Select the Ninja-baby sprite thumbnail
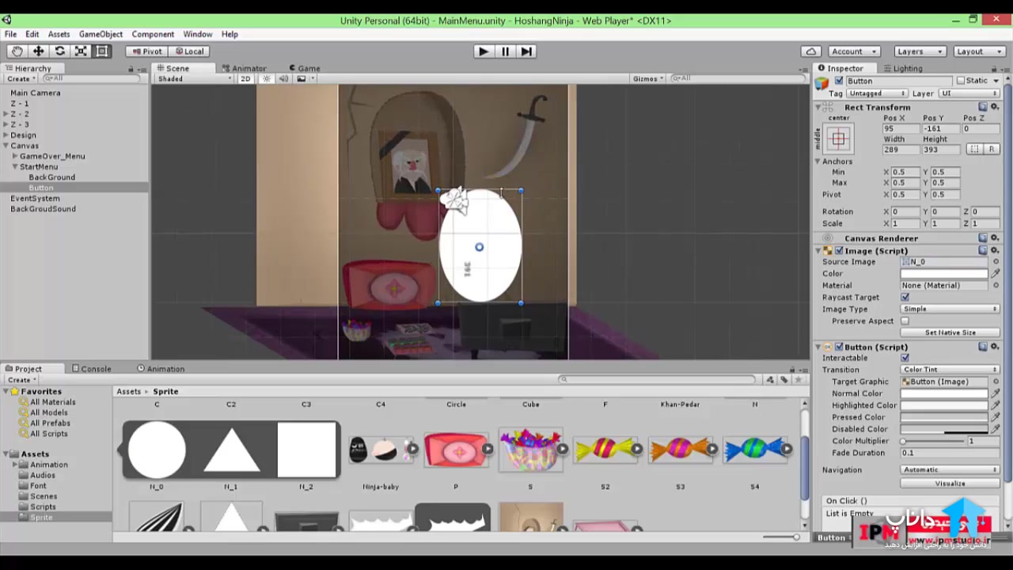The height and width of the screenshot is (570, 1013). coord(381,450)
